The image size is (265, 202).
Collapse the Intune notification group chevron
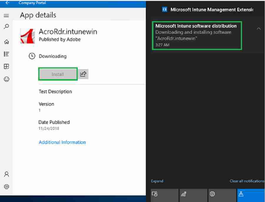pos(259,28)
